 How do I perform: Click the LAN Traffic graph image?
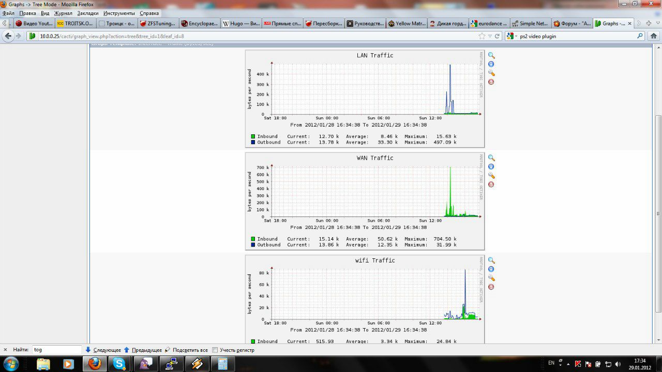[x=365, y=99]
